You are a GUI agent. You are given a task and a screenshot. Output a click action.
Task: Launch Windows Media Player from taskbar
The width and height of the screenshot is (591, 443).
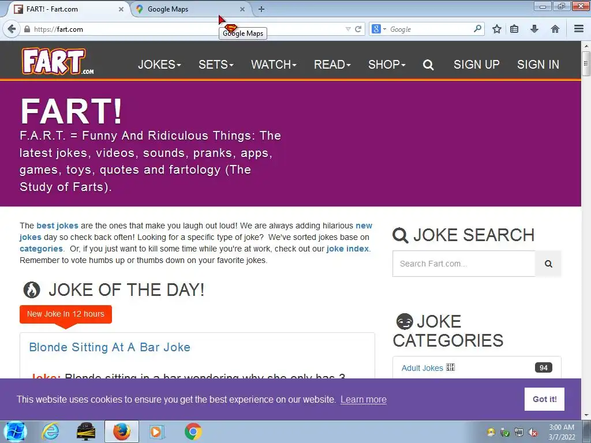(156, 431)
